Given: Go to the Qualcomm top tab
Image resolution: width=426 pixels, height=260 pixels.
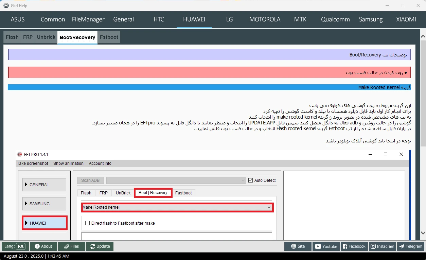Looking at the screenshot, I should tap(335, 19).
